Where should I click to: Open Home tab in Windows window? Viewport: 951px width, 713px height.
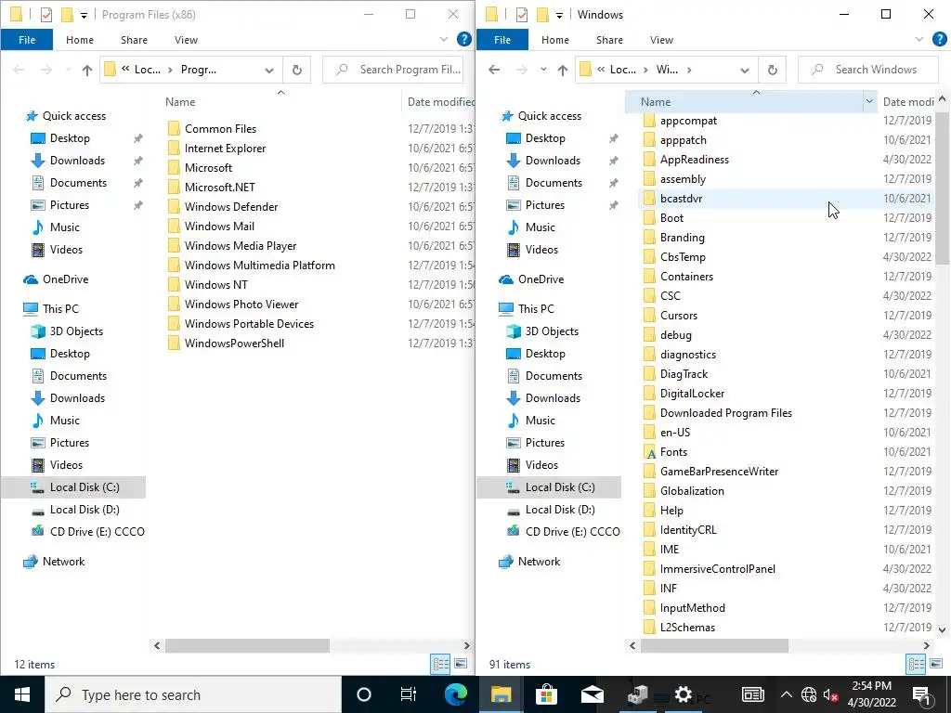click(x=555, y=39)
